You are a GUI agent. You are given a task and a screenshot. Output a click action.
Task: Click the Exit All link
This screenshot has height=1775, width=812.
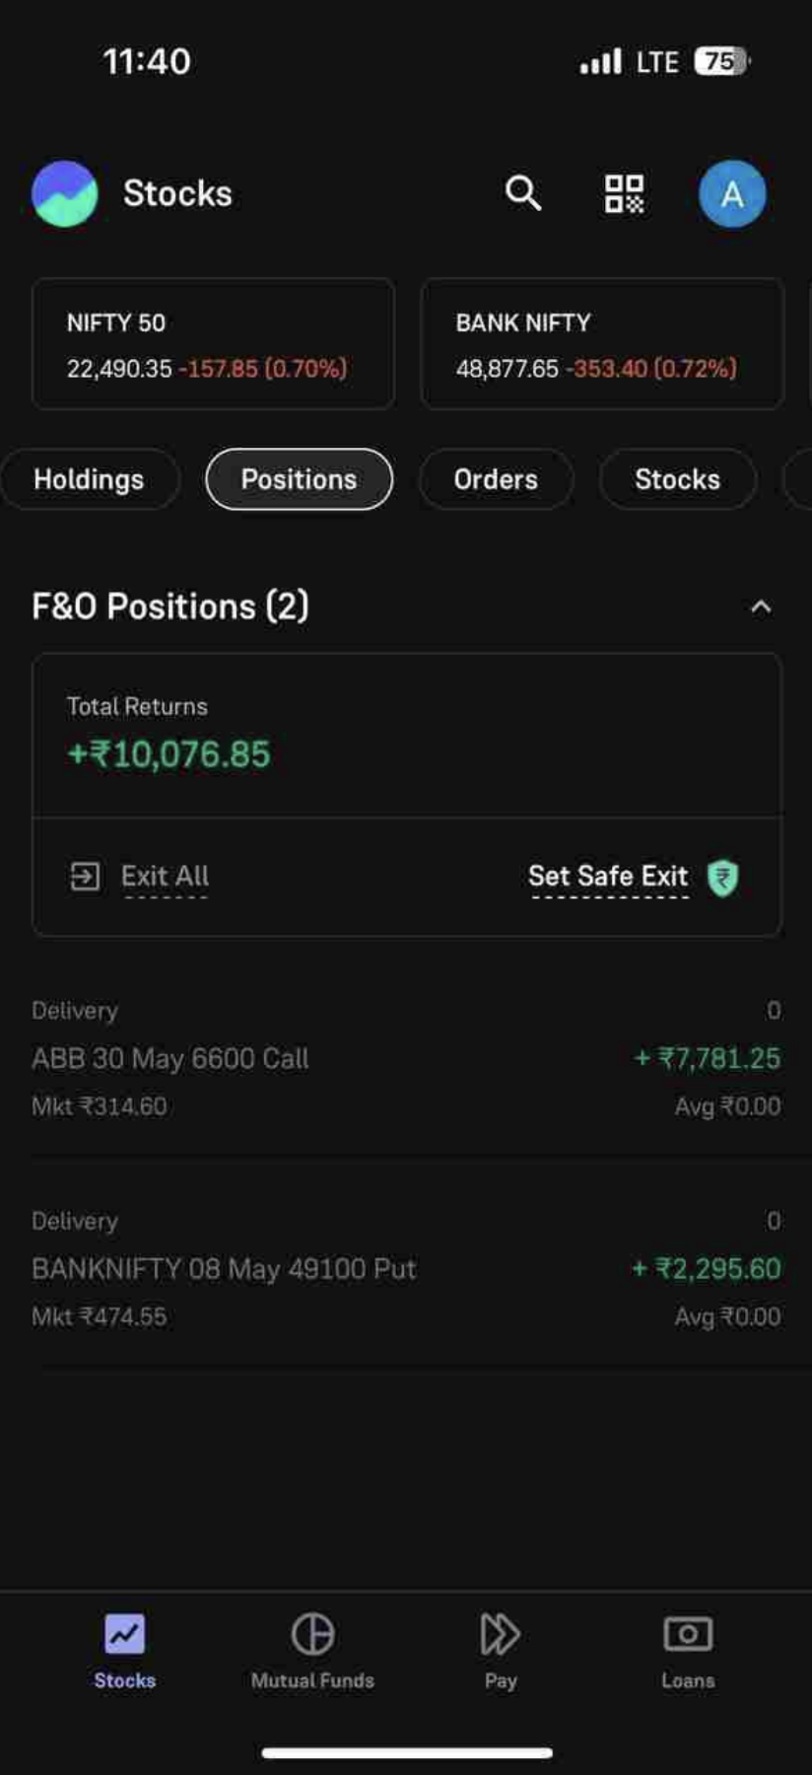[165, 876]
